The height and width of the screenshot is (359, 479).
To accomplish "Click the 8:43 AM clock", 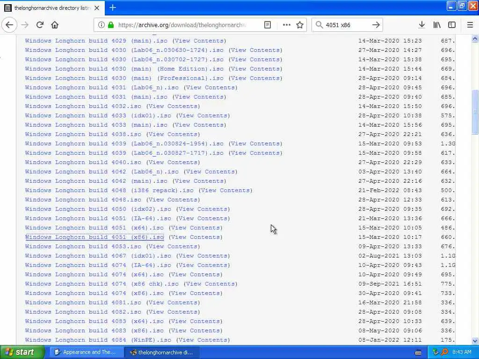I will [x=462, y=352].
